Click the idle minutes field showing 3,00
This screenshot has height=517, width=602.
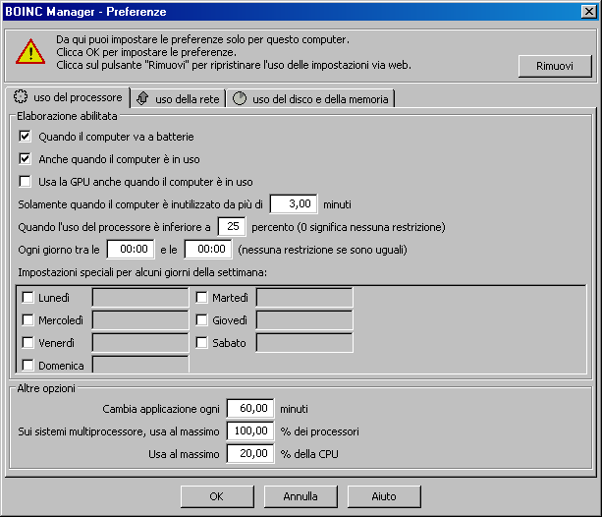point(294,203)
